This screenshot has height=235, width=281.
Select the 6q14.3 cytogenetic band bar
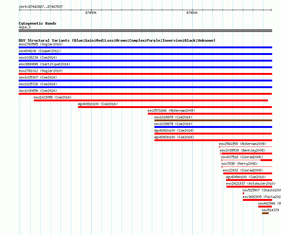(145, 31)
